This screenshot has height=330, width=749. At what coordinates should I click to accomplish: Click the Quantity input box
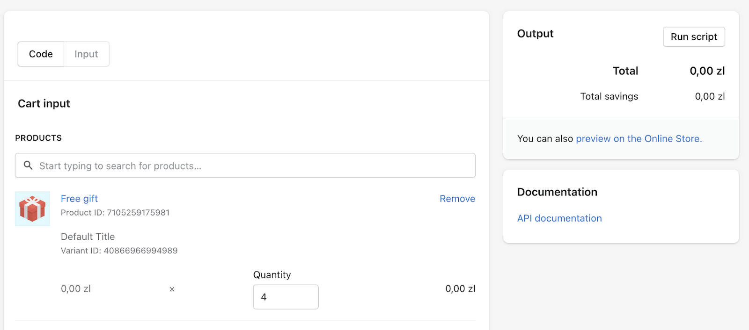[286, 297]
